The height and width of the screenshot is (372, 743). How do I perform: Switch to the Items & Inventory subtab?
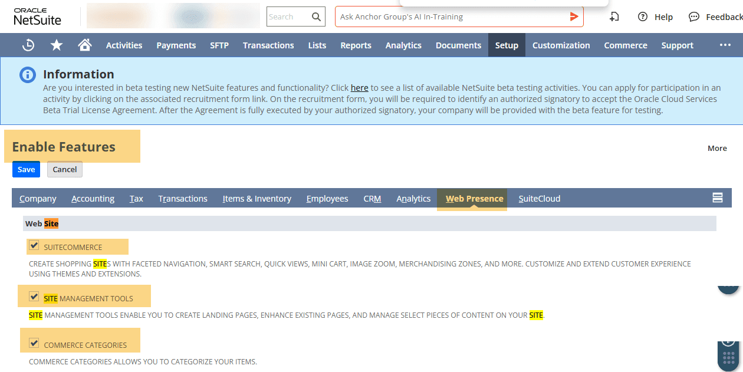point(257,199)
